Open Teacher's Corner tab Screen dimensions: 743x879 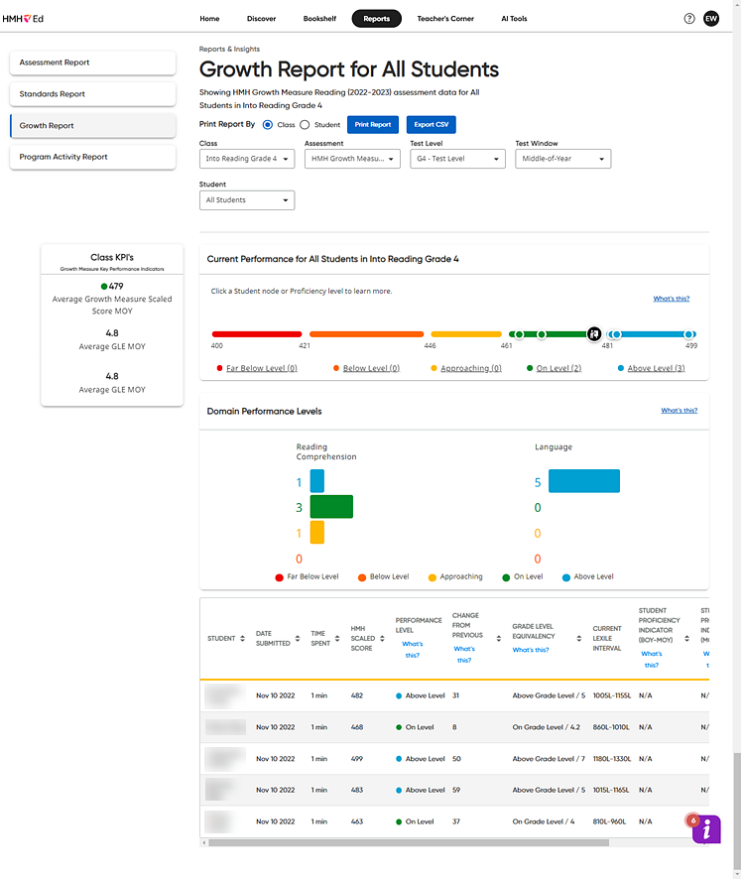[x=445, y=19]
